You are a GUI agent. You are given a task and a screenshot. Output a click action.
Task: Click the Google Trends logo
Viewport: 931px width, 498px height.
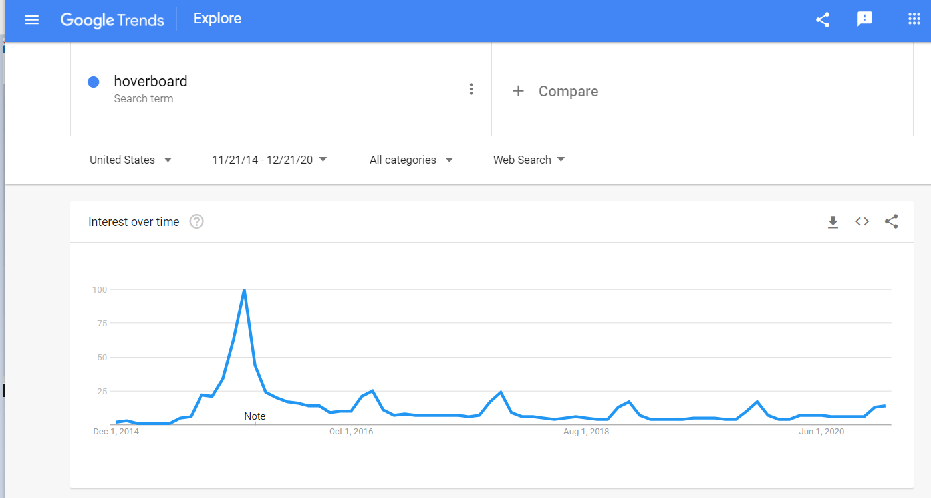tap(112, 20)
